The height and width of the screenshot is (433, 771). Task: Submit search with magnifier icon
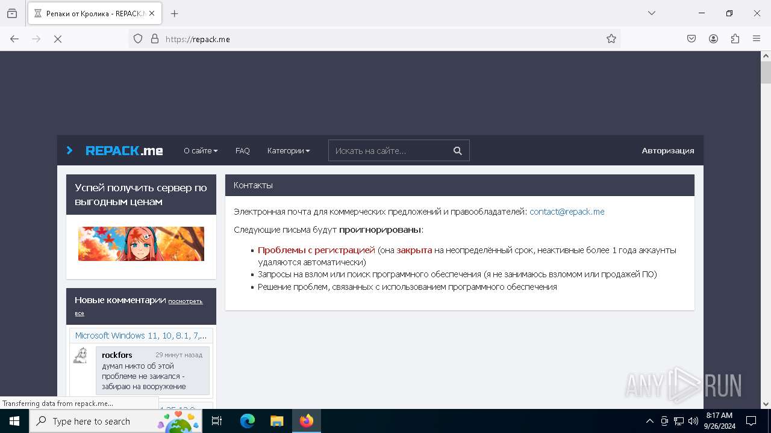pos(458,150)
